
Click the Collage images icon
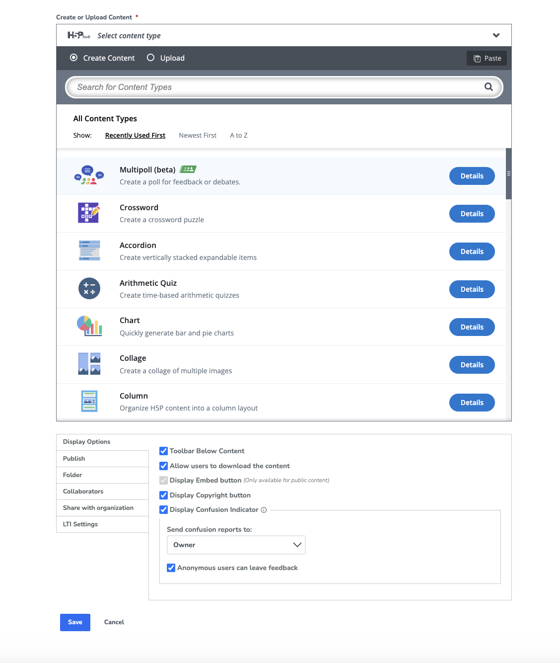(89, 364)
